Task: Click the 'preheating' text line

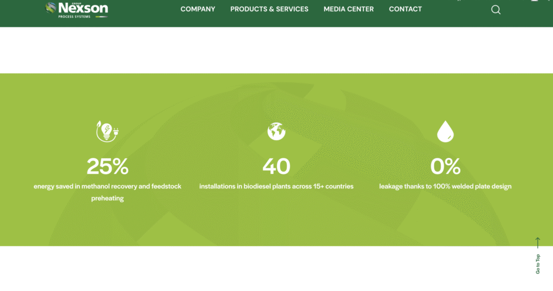Action: [x=107, y=198]
